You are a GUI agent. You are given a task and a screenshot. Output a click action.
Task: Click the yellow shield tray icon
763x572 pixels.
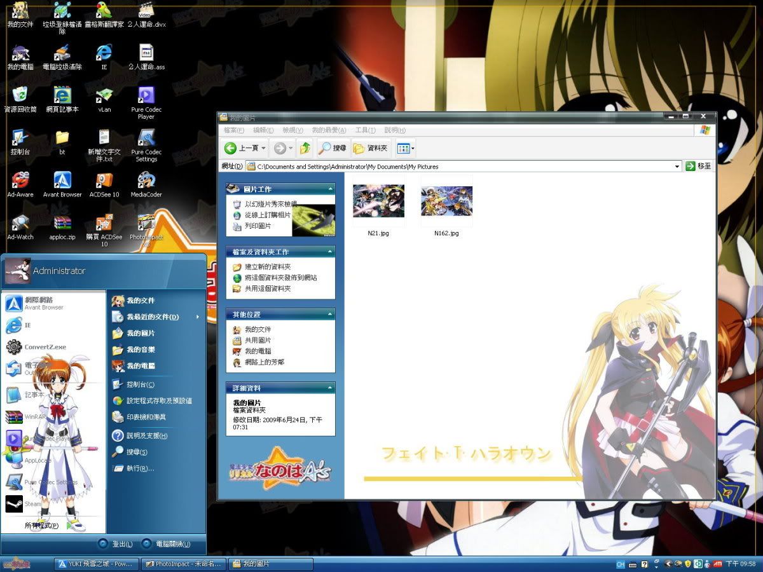point(687,564)
